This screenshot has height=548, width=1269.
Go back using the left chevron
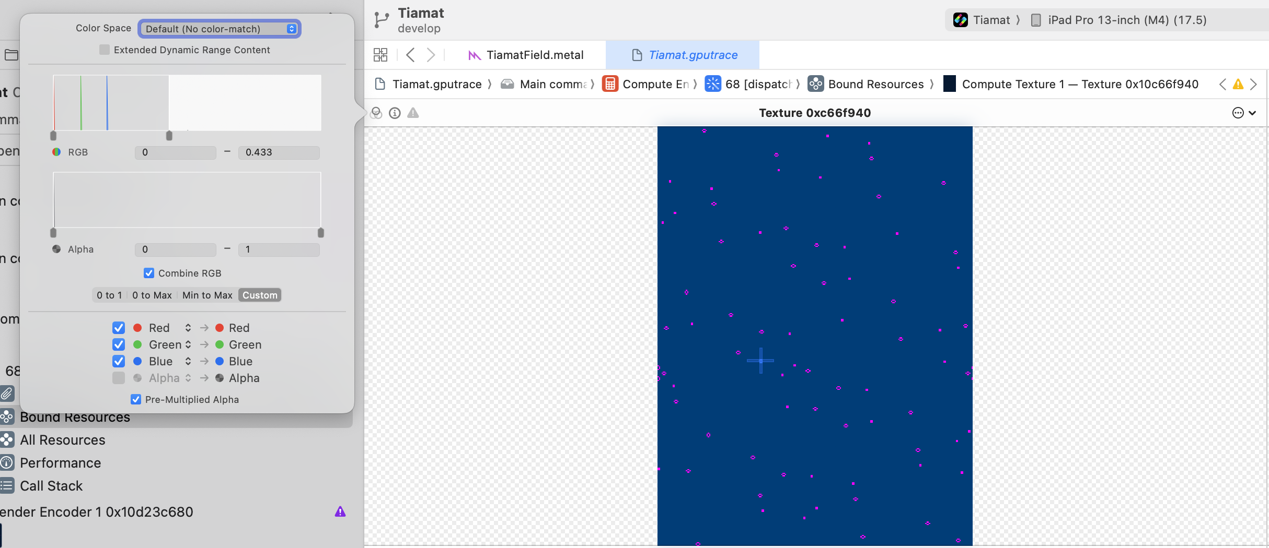coord(411,55)
